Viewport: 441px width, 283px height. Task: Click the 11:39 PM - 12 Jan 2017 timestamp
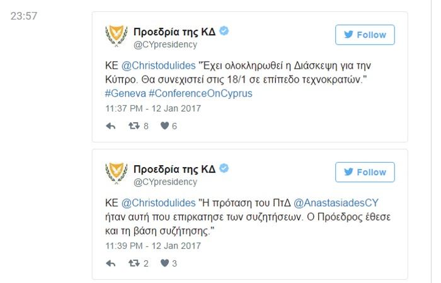153,245
